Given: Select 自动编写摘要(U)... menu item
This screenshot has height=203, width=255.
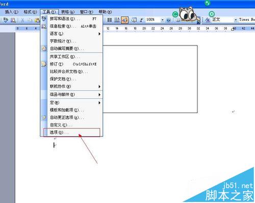Looking at the screenshot, I should tap(71, 49).
